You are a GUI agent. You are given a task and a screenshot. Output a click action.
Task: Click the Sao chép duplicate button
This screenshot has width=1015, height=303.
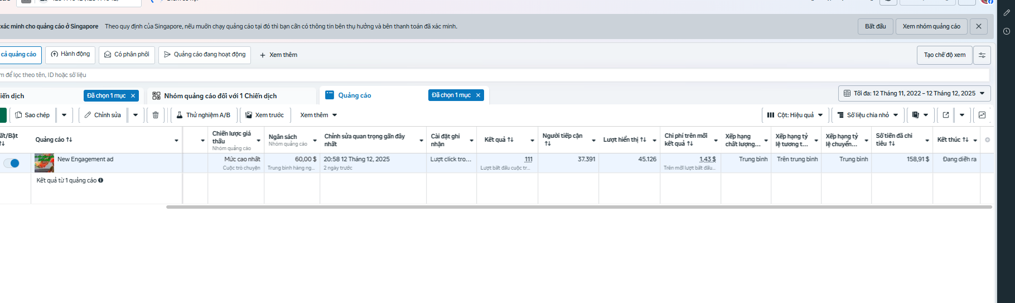(x=32, y=115)
